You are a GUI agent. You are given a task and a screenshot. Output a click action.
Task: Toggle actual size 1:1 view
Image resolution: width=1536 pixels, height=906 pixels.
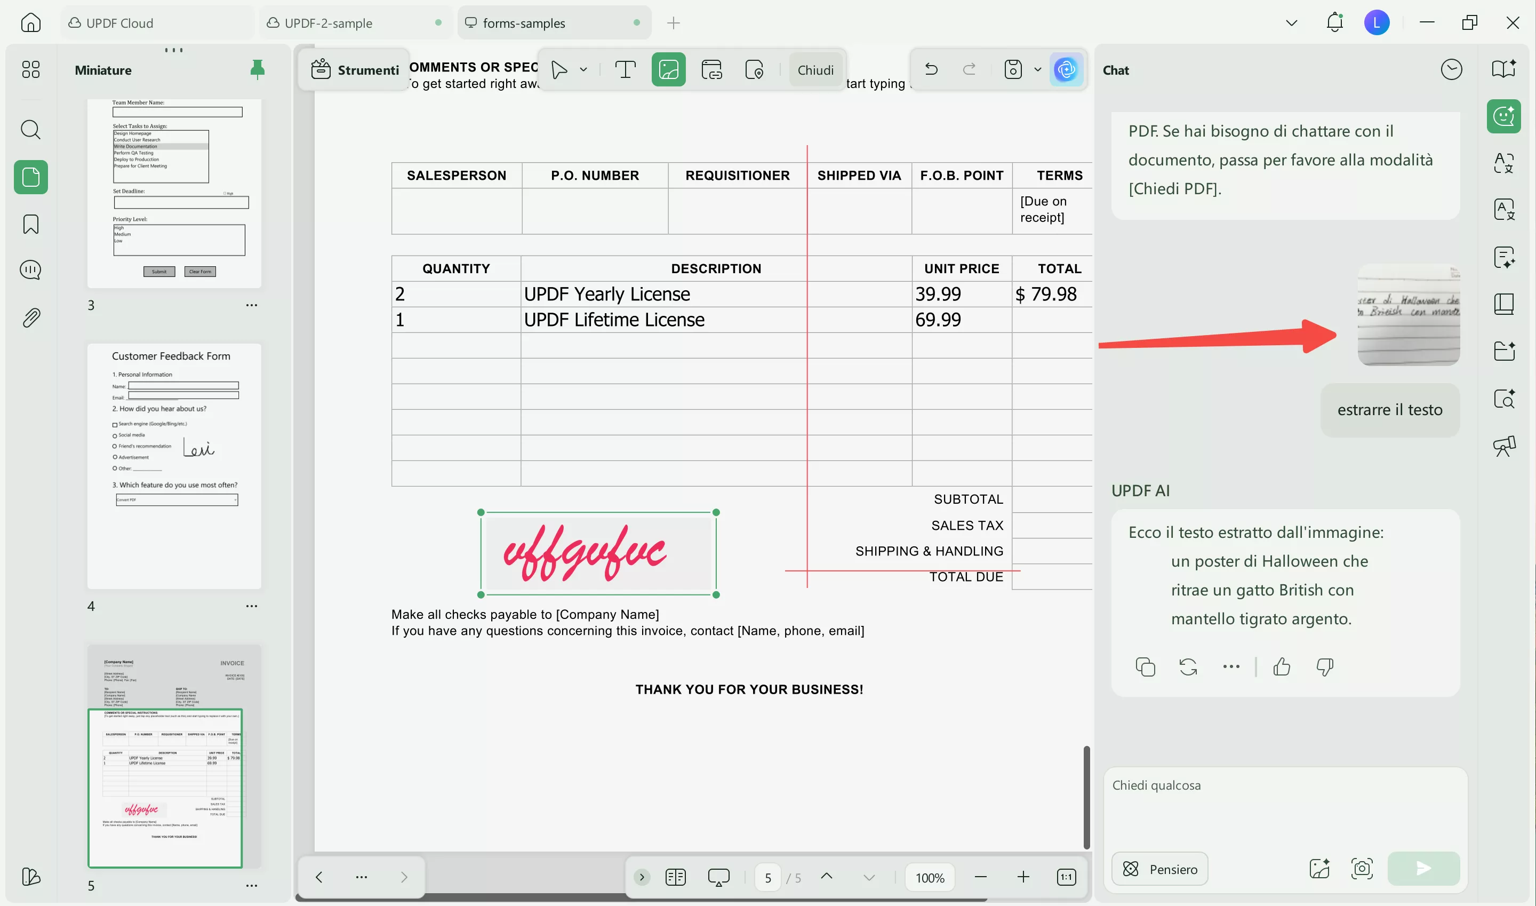[1066, 877]
